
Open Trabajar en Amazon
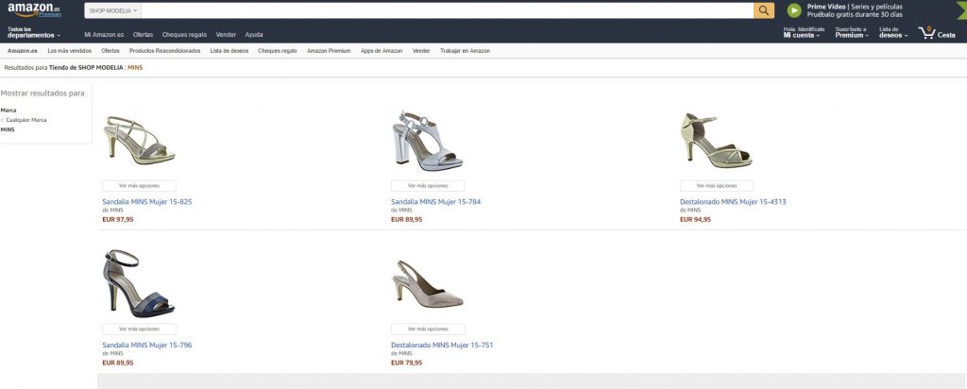[465, 51]
